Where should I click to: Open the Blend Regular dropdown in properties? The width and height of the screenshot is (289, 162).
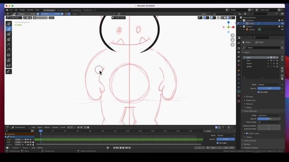pyautogui.click(x=269, y=85)
